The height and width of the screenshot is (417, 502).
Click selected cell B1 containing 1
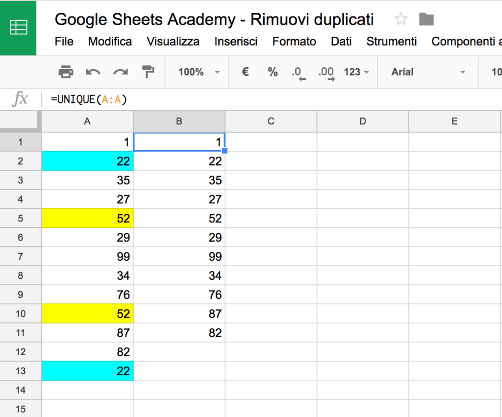pos(179,142)
